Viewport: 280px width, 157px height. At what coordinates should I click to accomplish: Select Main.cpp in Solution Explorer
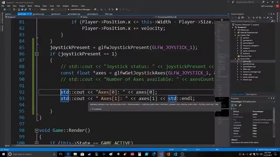(x=247, y=69)
